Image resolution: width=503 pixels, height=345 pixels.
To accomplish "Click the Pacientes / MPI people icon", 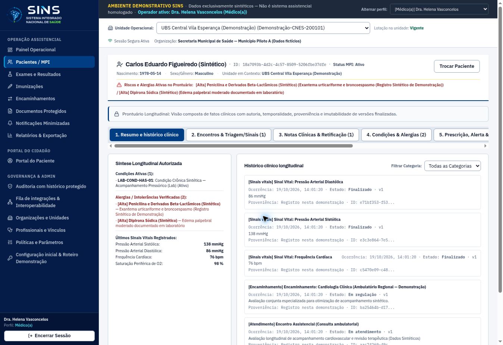I will (x=10, y=62).
